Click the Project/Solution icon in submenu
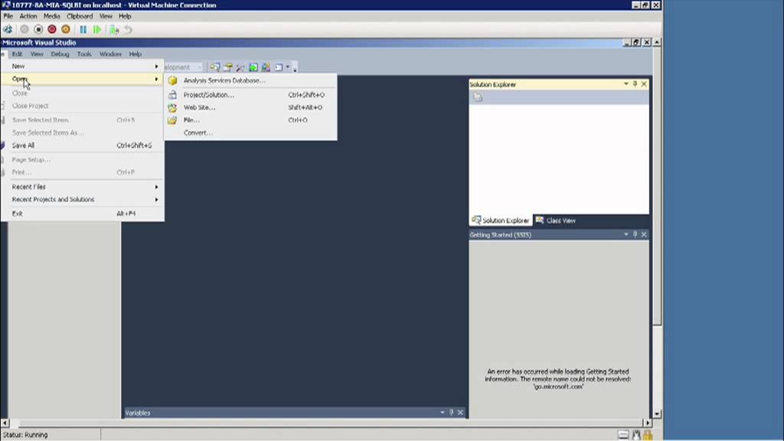Screen dimensions: 784x441 pos(172,95)
